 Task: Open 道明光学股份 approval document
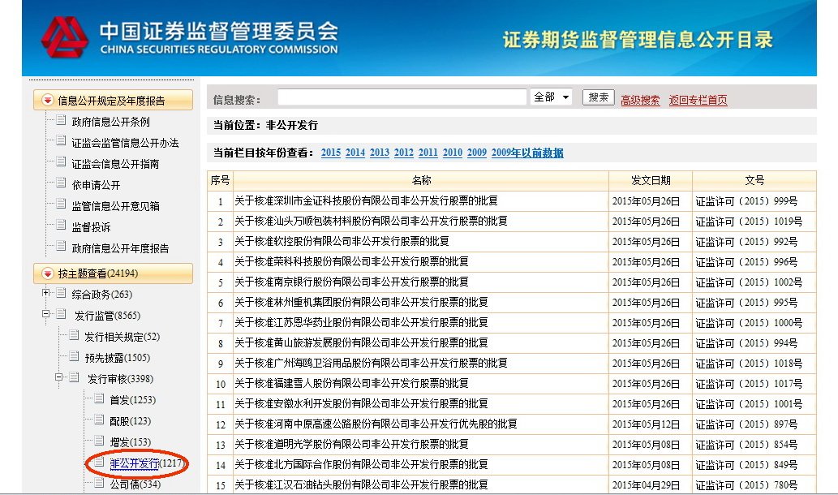click(351, 445)
